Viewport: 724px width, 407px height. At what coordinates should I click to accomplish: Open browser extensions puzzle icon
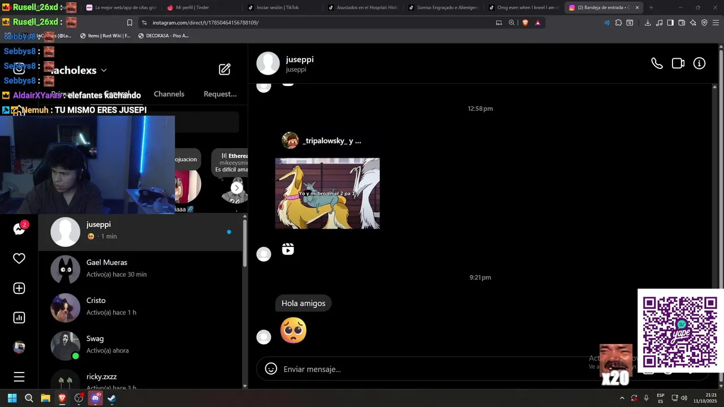pyautogui.click(x=618, y=23)
